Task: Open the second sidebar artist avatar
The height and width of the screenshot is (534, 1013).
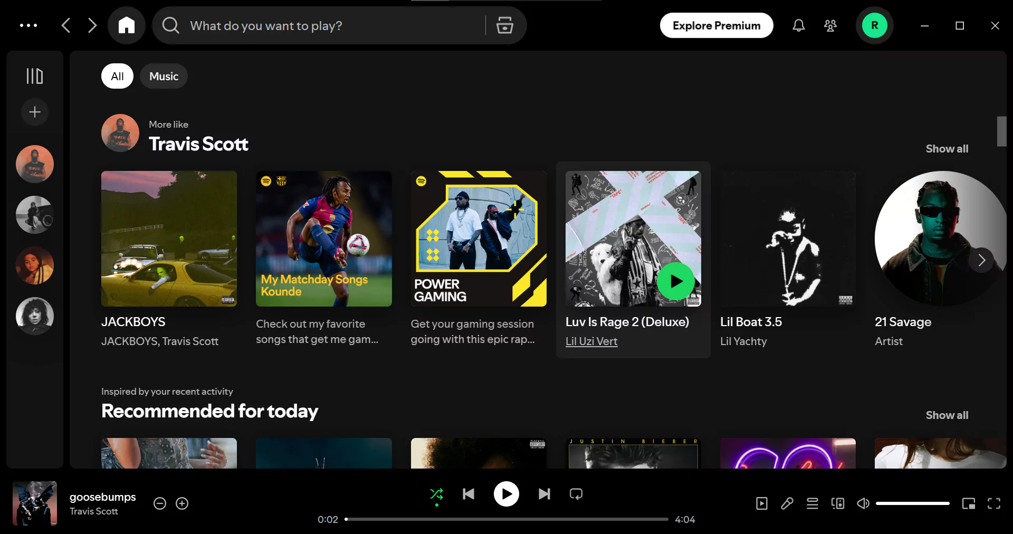Action: 35,215
